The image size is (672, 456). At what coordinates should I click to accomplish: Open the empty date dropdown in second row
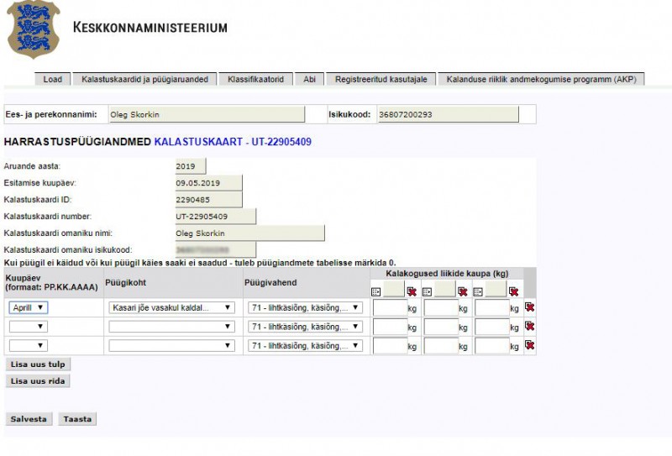pyautogui.click(x=29, y=327)
